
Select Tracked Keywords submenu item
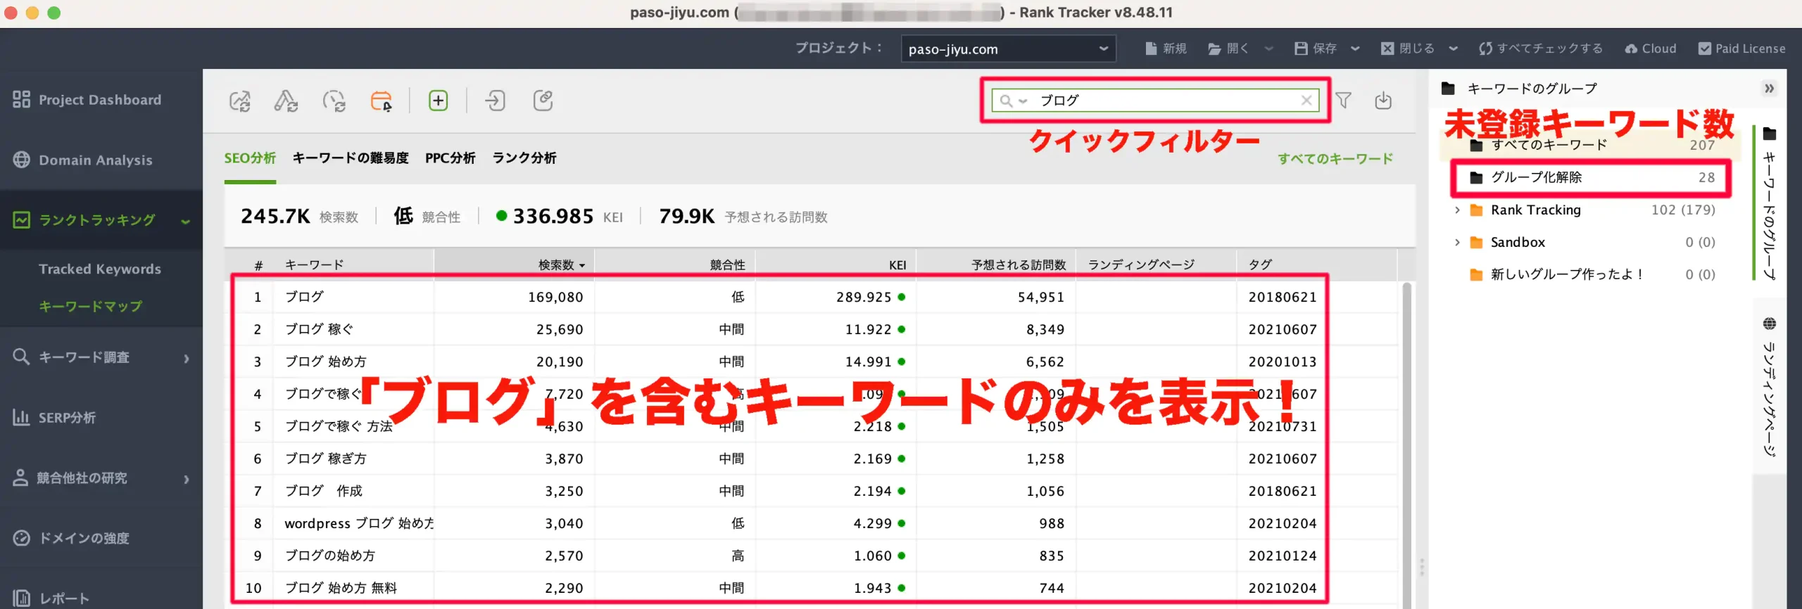(100, 269)
